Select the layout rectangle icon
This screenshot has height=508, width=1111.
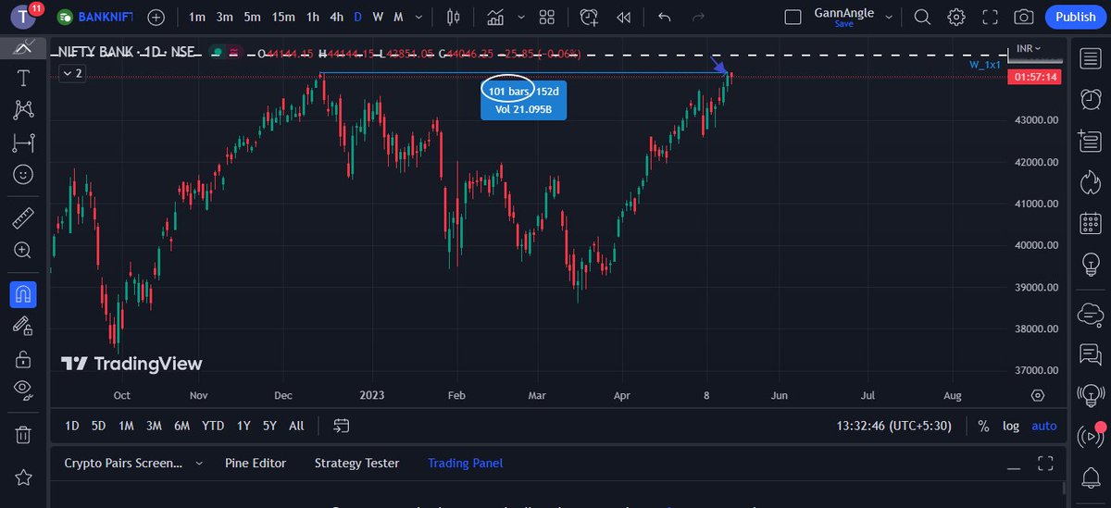(793, 17)
